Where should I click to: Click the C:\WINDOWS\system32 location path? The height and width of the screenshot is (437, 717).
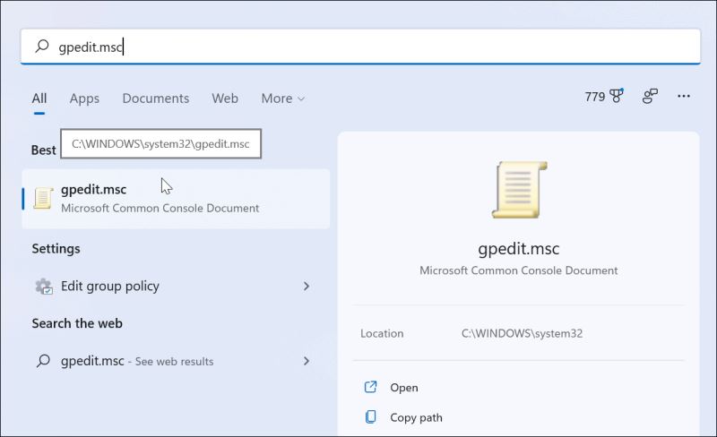(522, 333)
